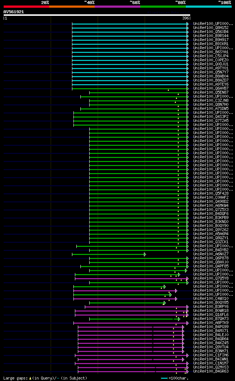Select the UniRef100_B7QH73 label
The image size is (235, 381).
[x=211, y=319]
